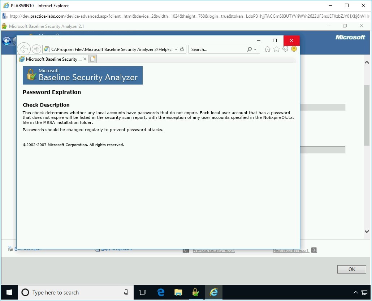Click OK button in MBSA window
The width and height of the screenshot is (372, 301).
(x=352, y=269)
